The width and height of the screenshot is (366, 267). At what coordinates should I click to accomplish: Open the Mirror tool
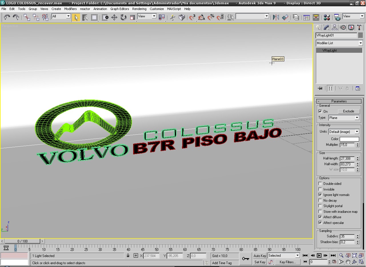tap(276, 17)
